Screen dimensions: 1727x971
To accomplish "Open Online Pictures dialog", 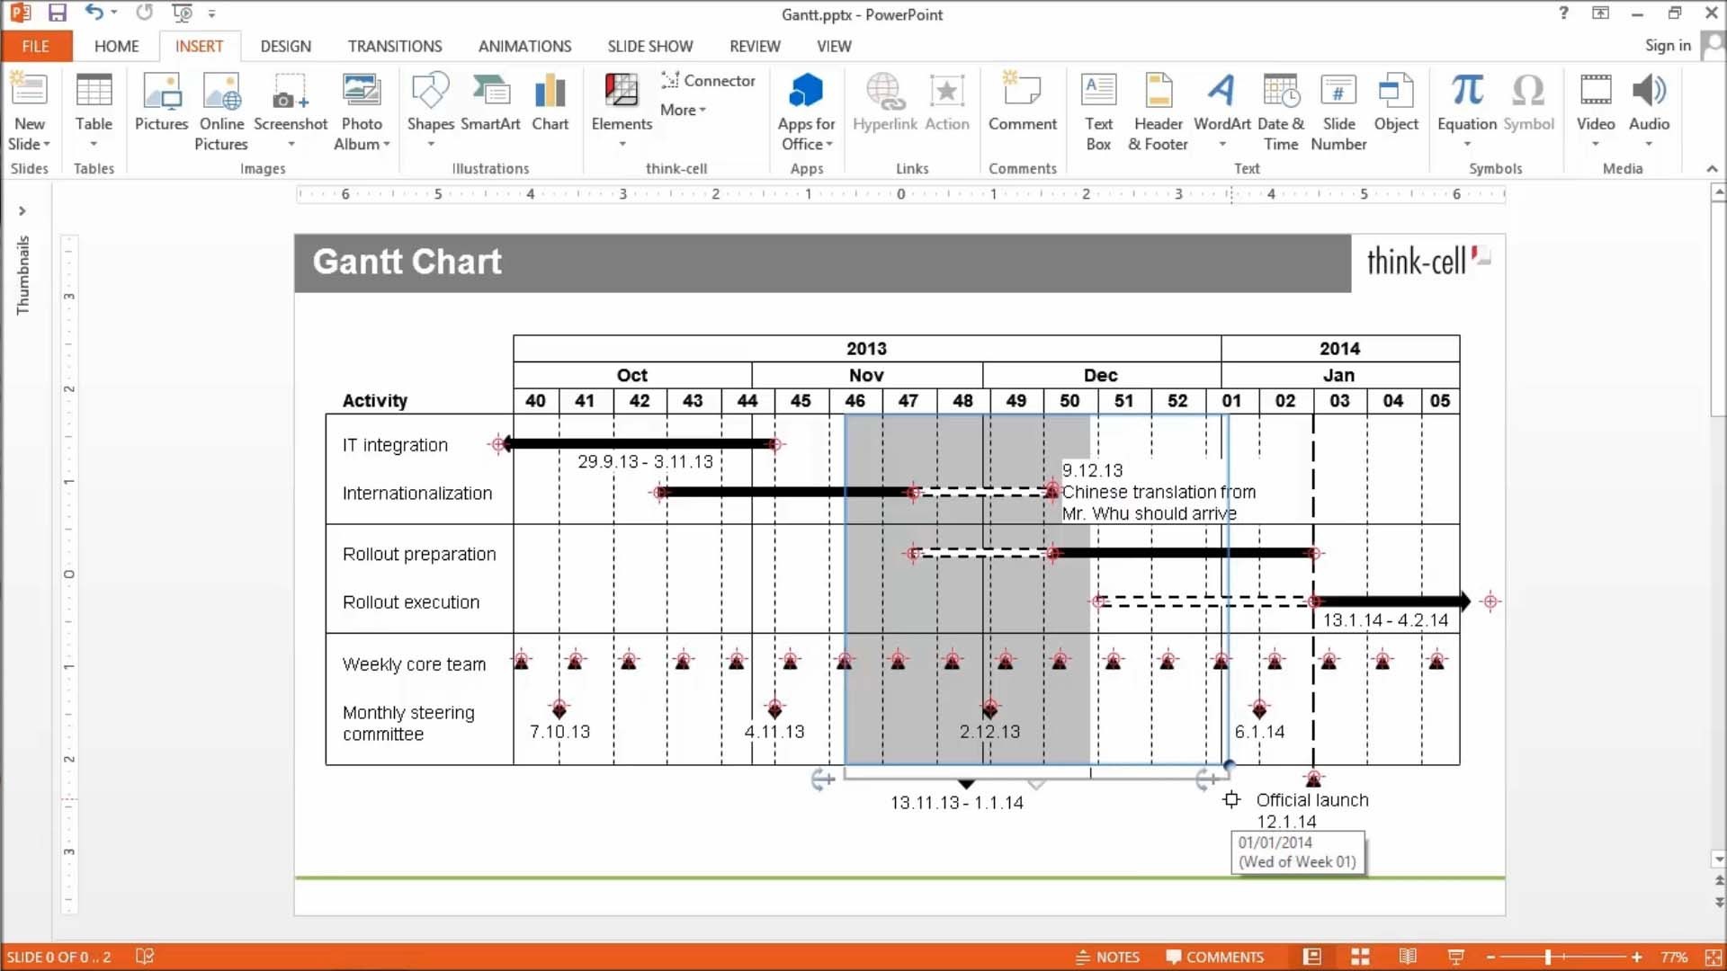I will [221, 111].
